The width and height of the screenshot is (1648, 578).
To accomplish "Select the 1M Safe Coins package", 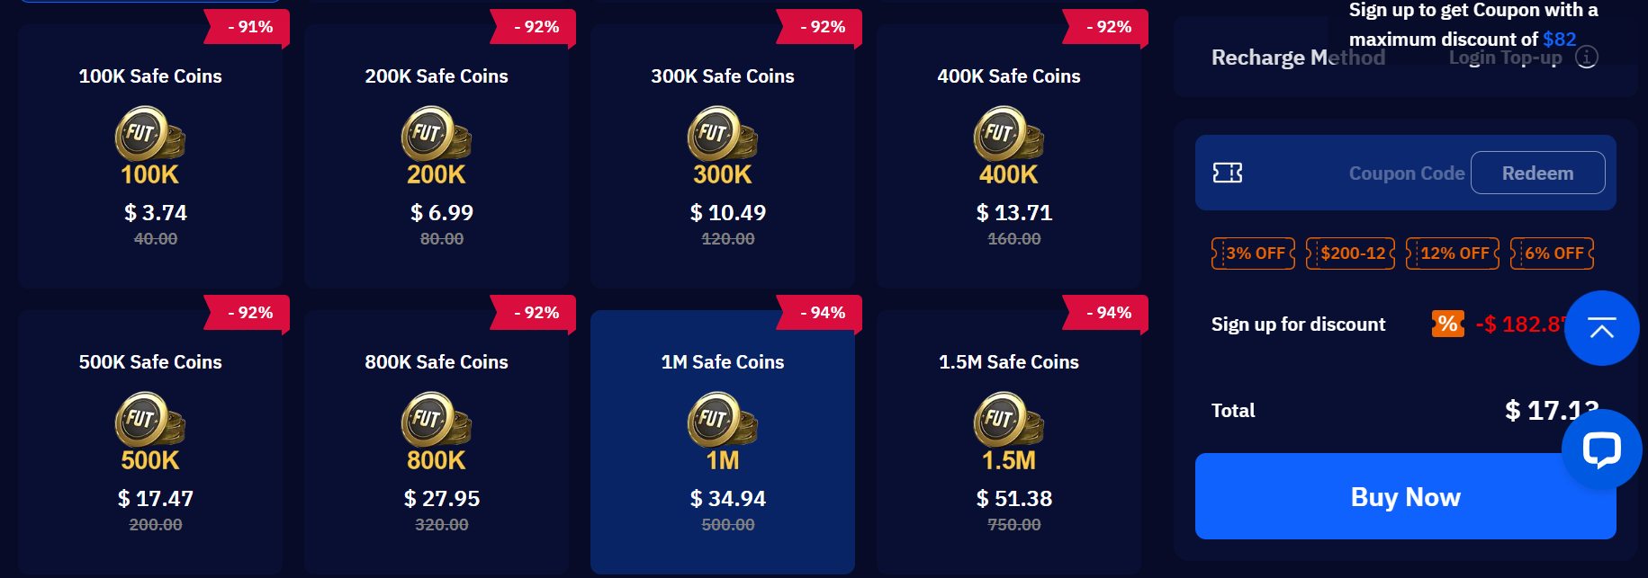I will click(723, 442).
